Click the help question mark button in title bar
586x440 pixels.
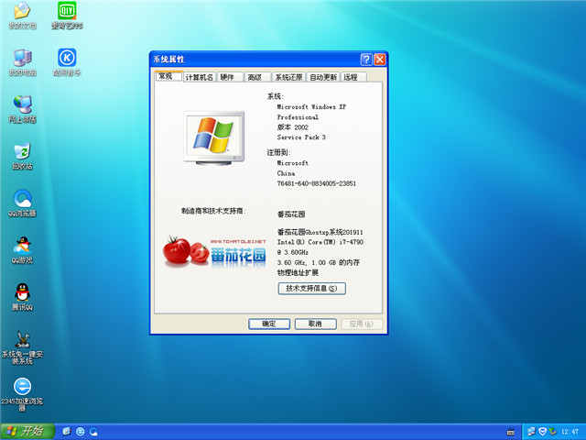366,59
